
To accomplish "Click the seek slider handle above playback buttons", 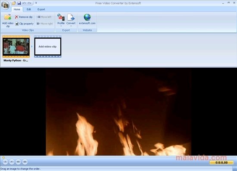I will [3, 158].
